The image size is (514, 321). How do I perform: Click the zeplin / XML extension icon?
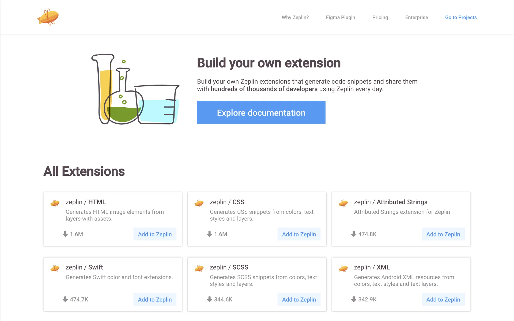pyautogui.click(x=343, y=268)
